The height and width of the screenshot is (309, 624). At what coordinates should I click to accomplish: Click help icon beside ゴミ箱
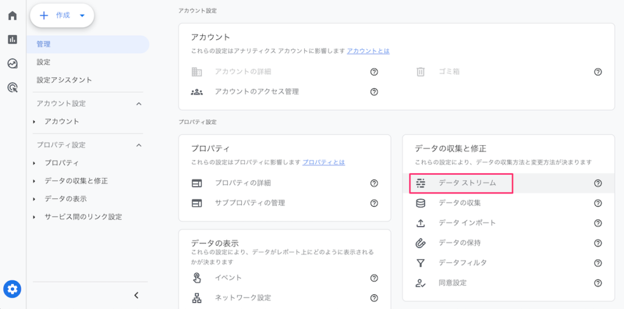coord(597,72)
